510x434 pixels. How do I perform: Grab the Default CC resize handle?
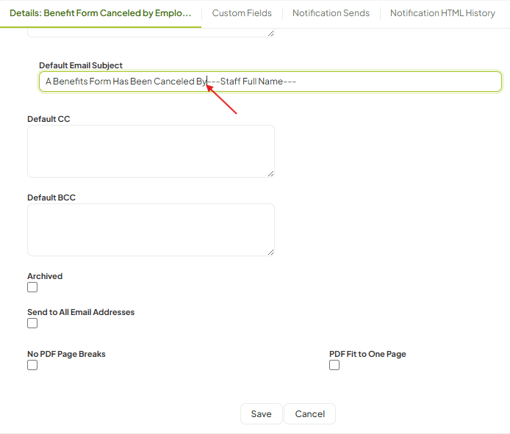[x=270, y=174]
